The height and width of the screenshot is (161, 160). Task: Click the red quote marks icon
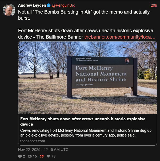tap(42, 156)
